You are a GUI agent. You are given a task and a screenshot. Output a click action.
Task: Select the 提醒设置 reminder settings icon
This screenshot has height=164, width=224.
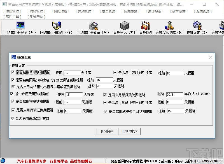[197, 28]
